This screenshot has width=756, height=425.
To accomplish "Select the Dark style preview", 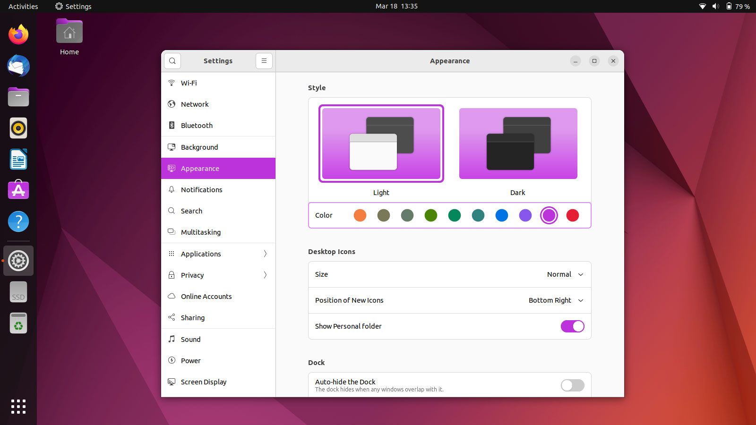I will [x=518, y=144].
